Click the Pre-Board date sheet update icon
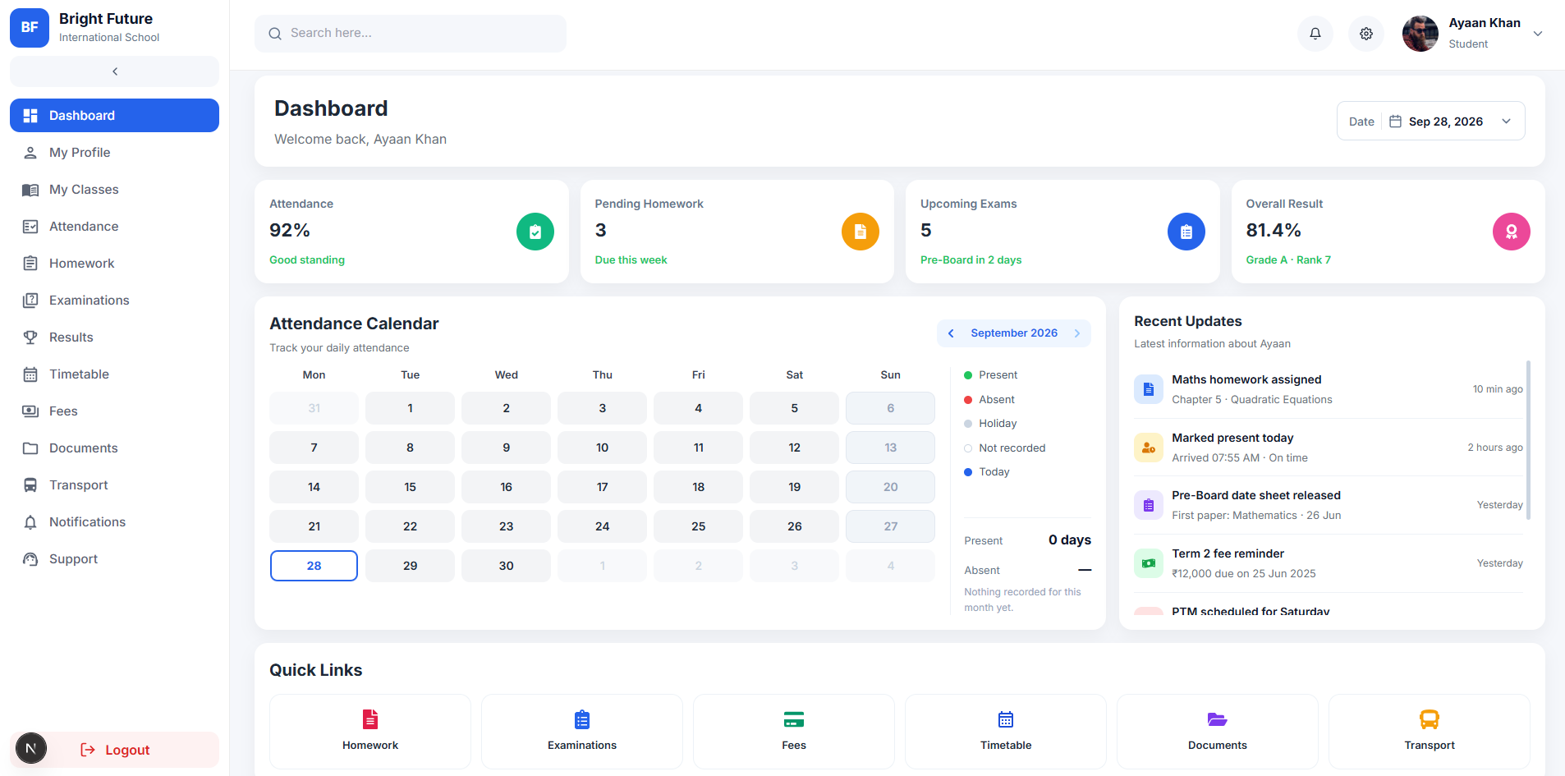 pos(1149,505)
